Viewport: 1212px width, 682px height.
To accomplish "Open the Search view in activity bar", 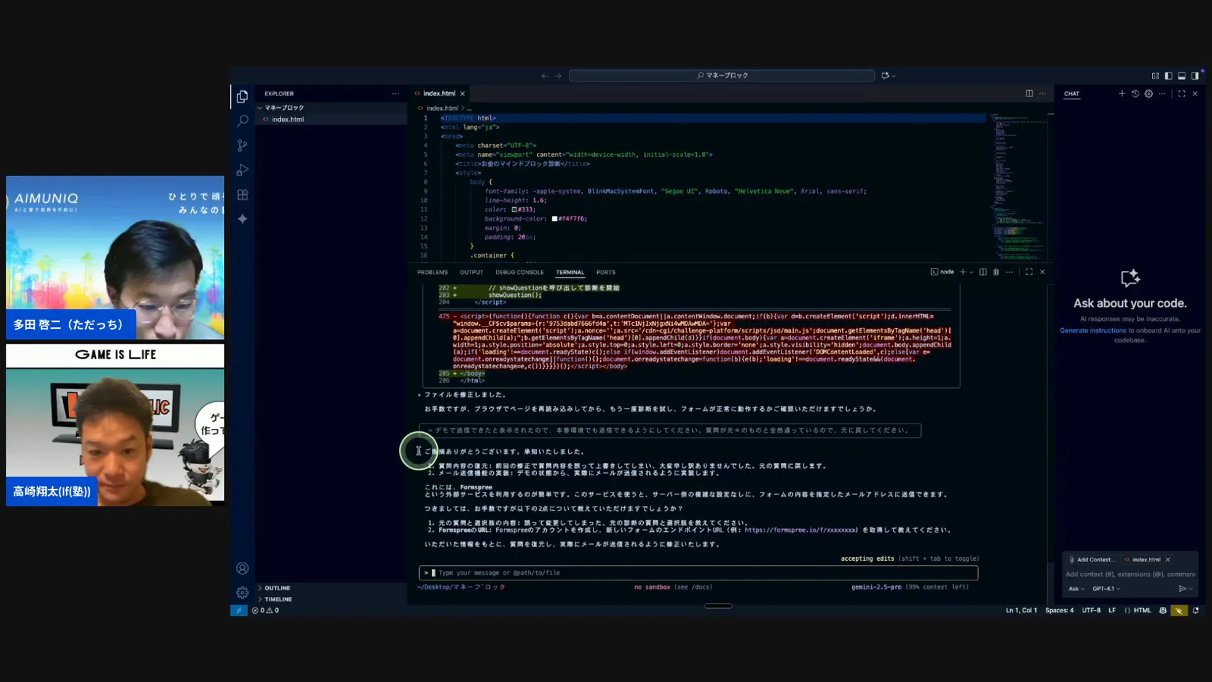I will [242, 121].
